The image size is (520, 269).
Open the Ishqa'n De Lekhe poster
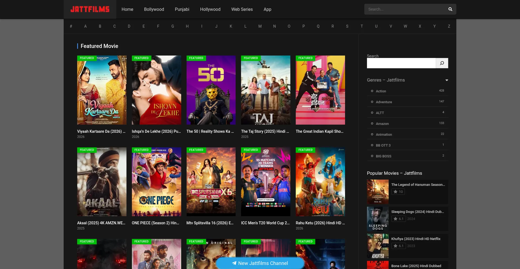(x=157, y=90)
